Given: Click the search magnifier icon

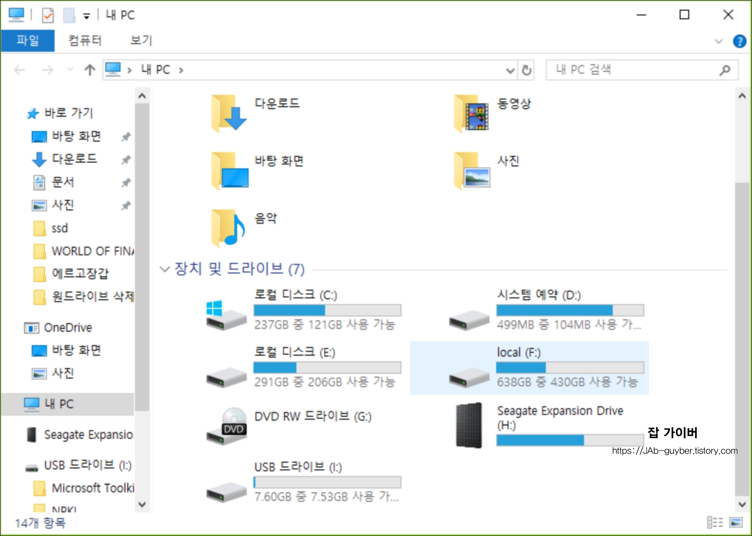Looking at the screenshot, I should (725, 70).
